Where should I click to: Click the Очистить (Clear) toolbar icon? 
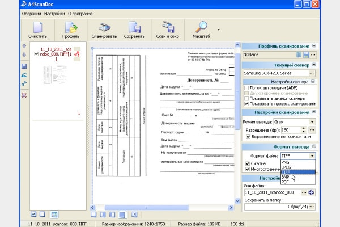click(37, 28)
